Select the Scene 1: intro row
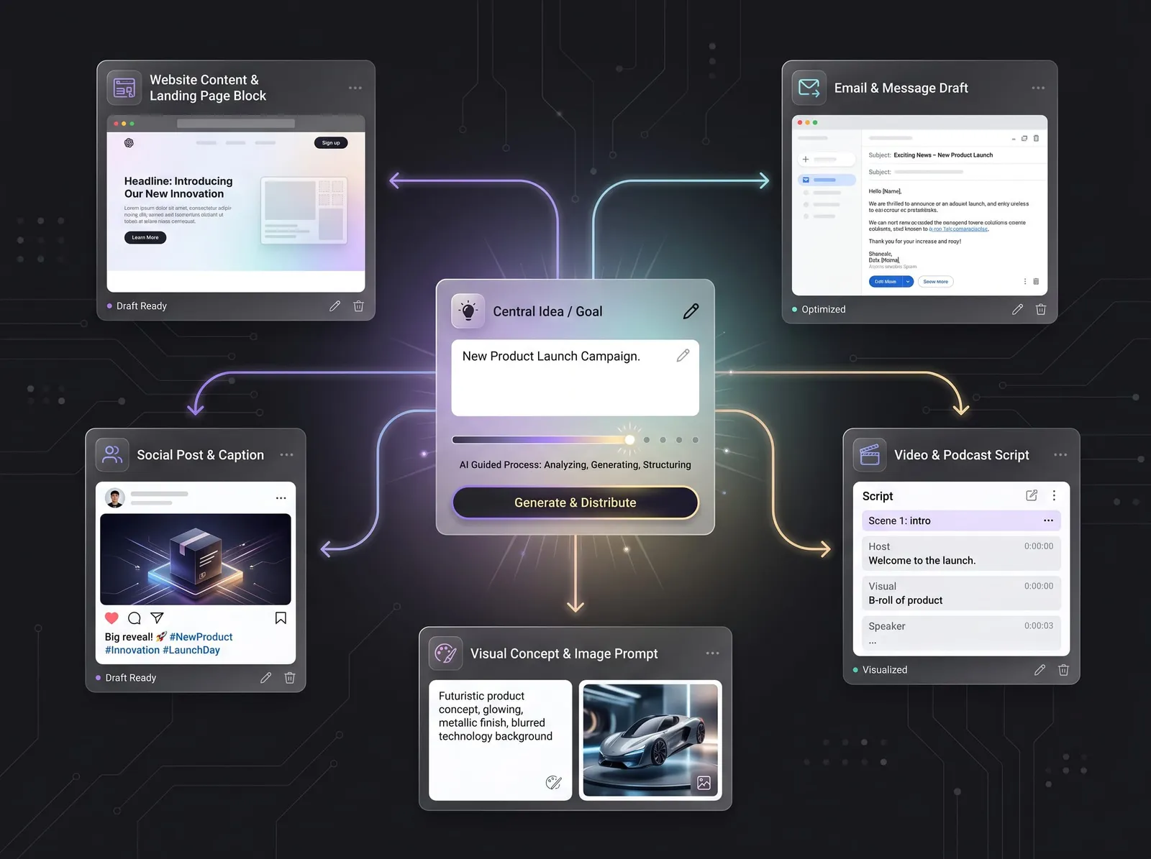Screen dimensions: 1151x859 961,520
